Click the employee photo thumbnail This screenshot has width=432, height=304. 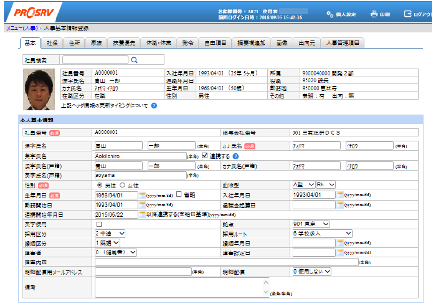pyautogui.click(x=39, y=83)
